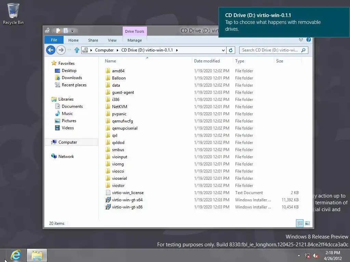
Task: Open Downloads in Favorites
Action: point(72,78)
